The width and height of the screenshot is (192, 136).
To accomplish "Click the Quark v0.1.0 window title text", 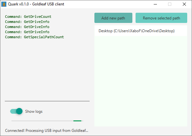I will [36, 4].
